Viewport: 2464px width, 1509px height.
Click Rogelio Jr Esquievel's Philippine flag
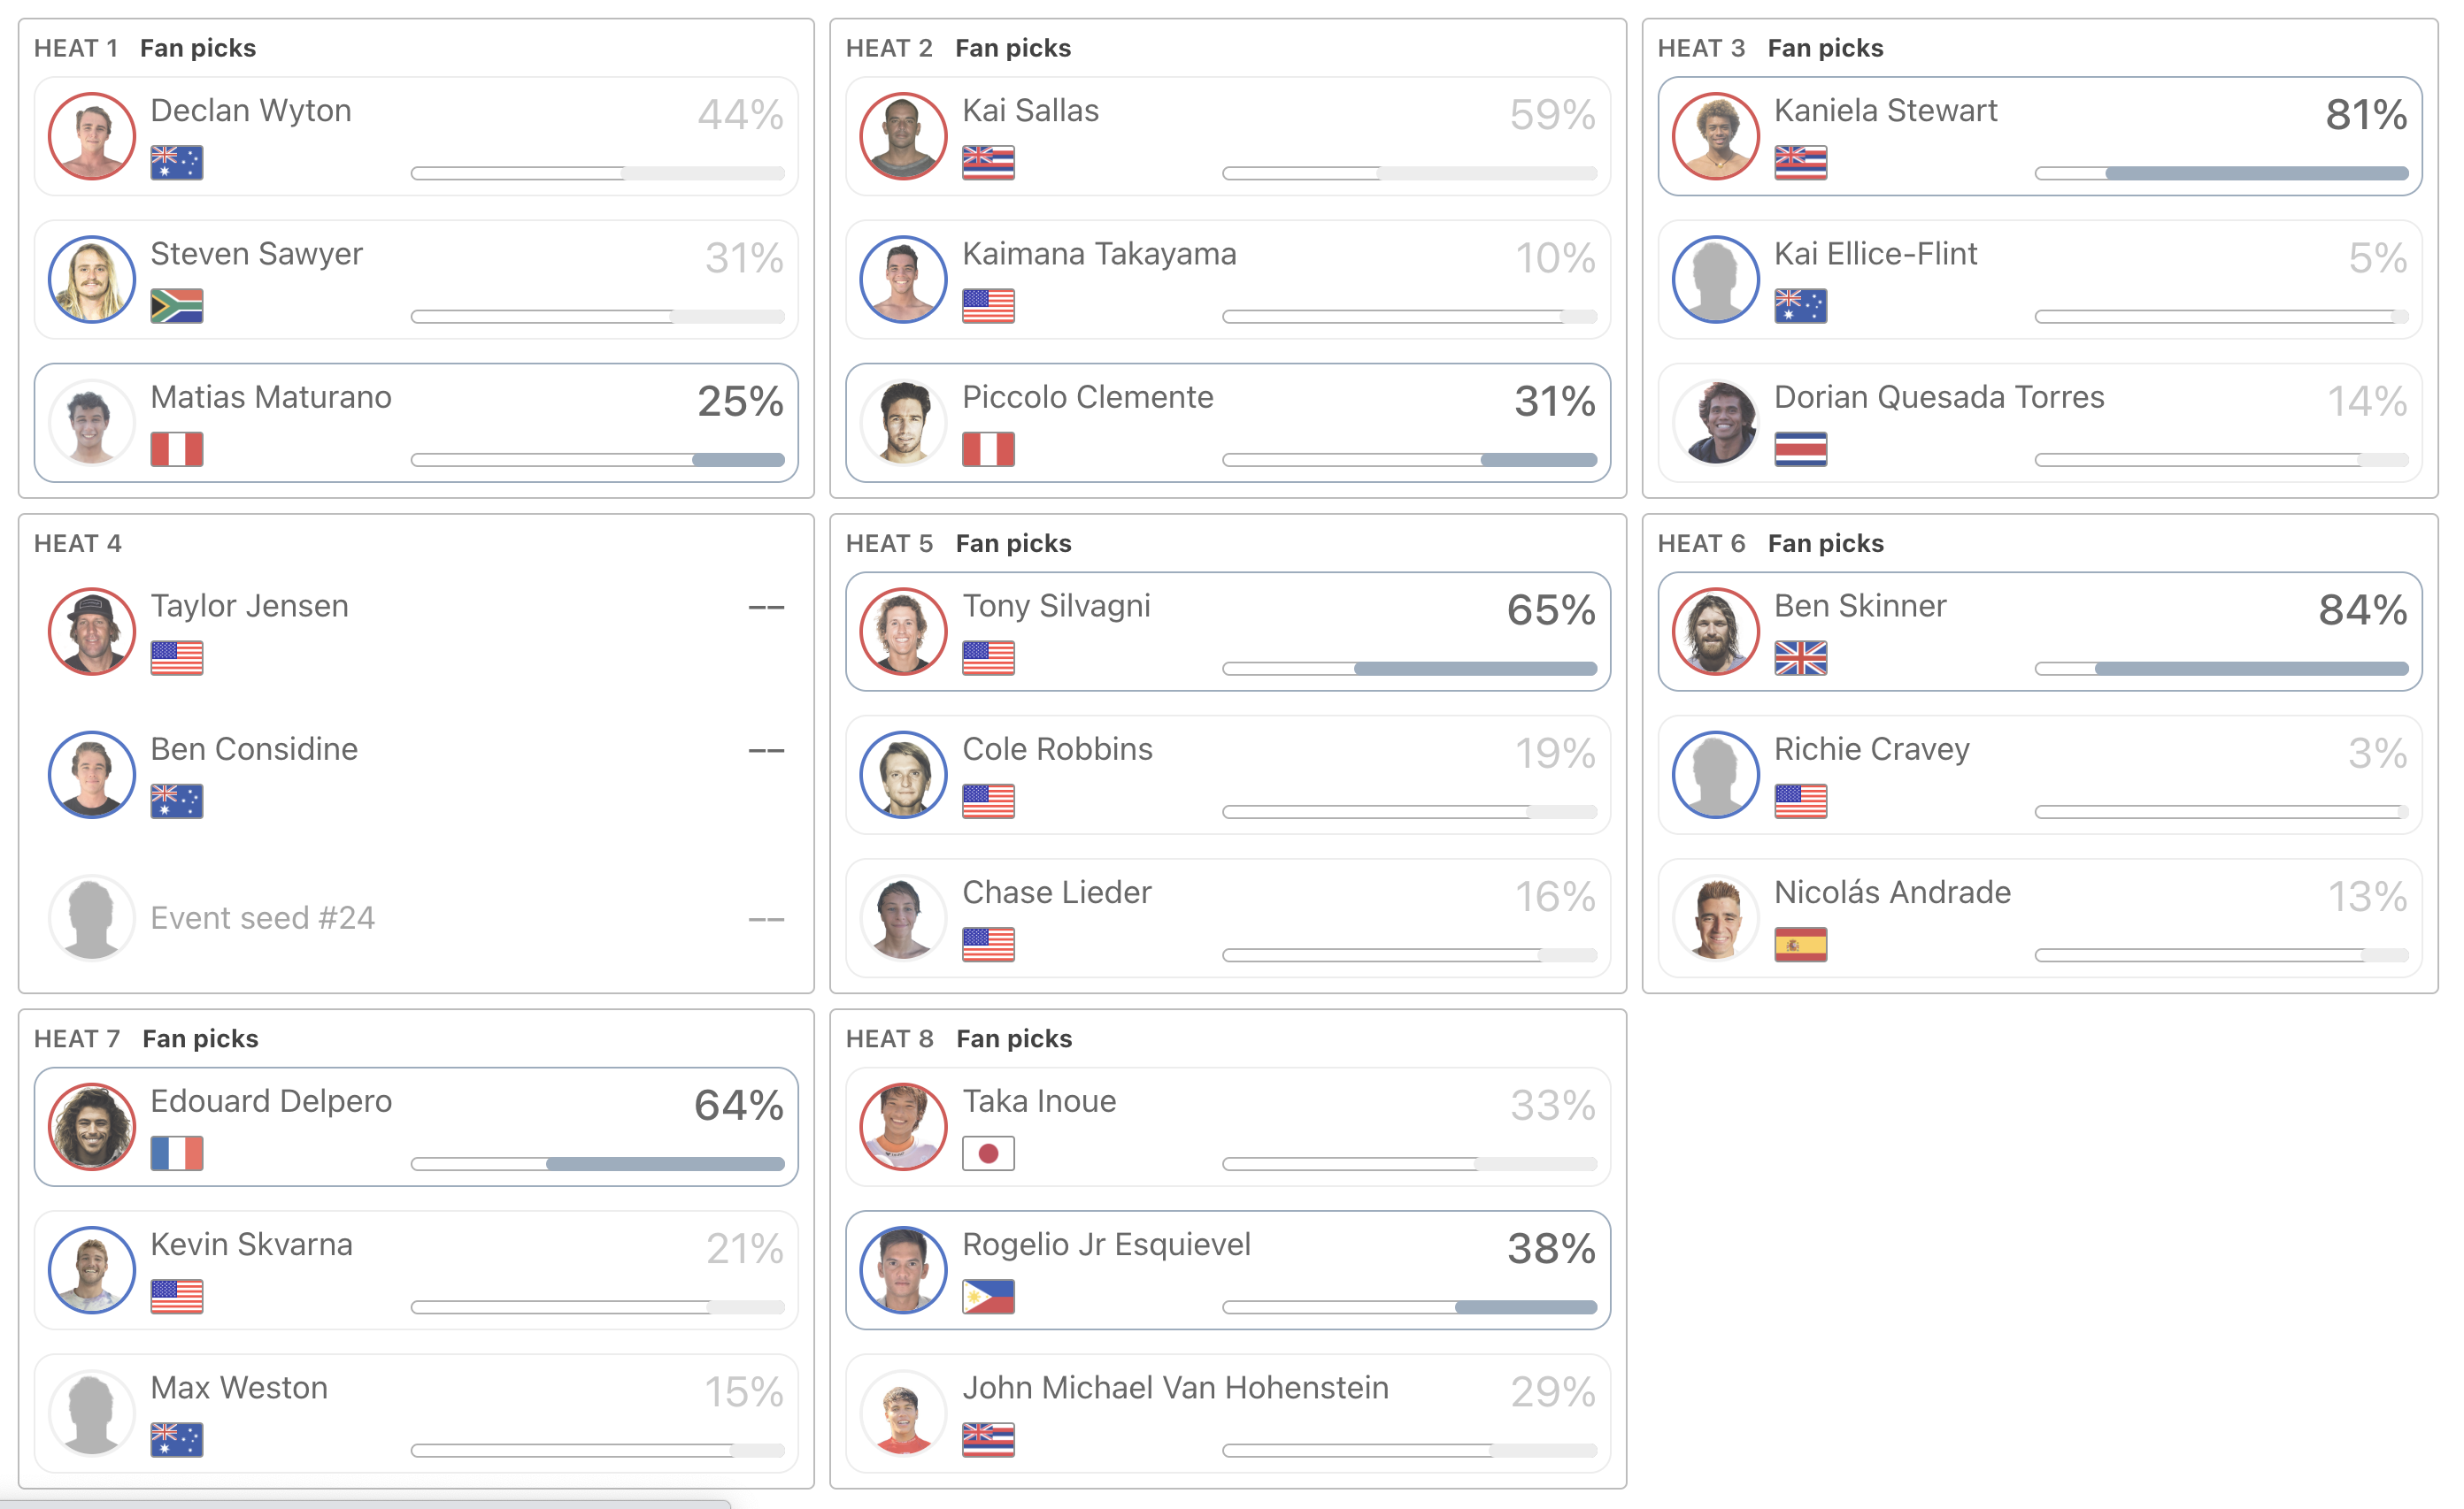[x=988, y=1296]
